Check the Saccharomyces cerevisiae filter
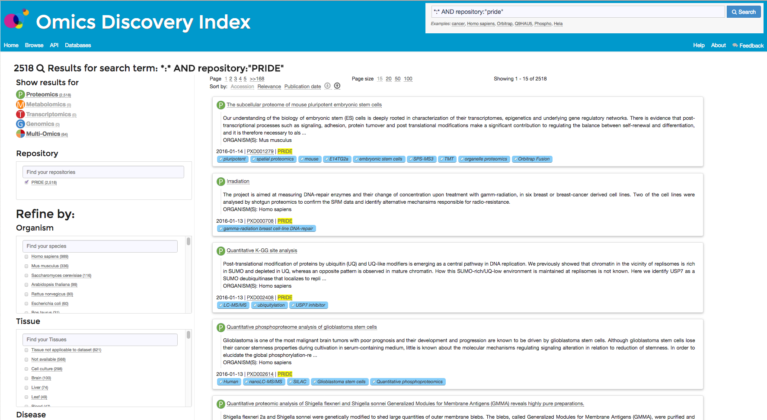This screenshot has width=767, height=420. (x=26, y=276)
